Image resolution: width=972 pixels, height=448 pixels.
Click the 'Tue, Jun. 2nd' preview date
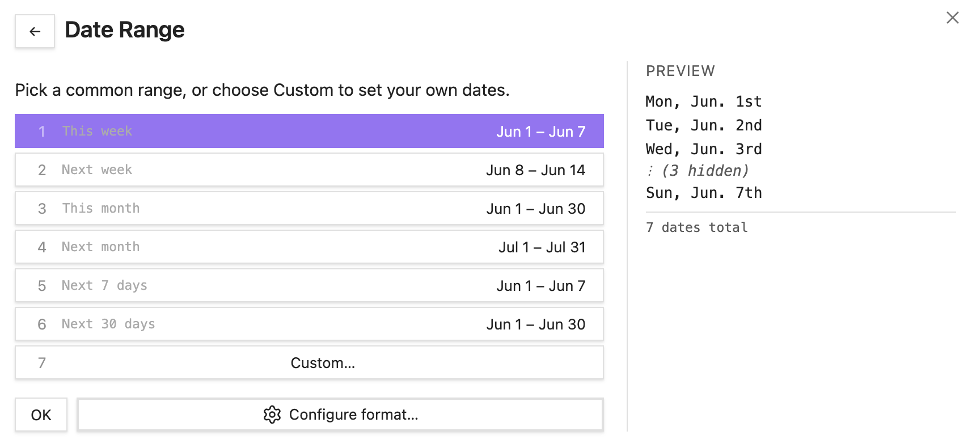[x=703, y=125]
